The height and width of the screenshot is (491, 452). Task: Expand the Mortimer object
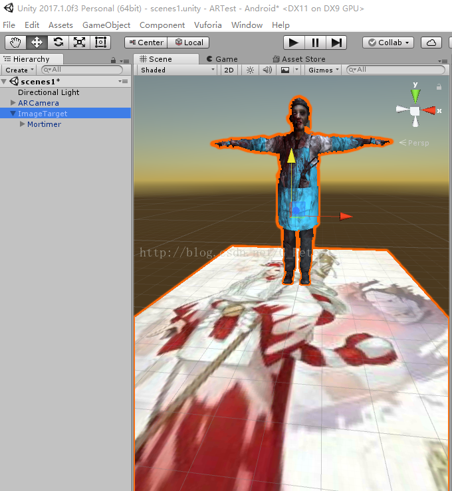(x=22, y=124)
